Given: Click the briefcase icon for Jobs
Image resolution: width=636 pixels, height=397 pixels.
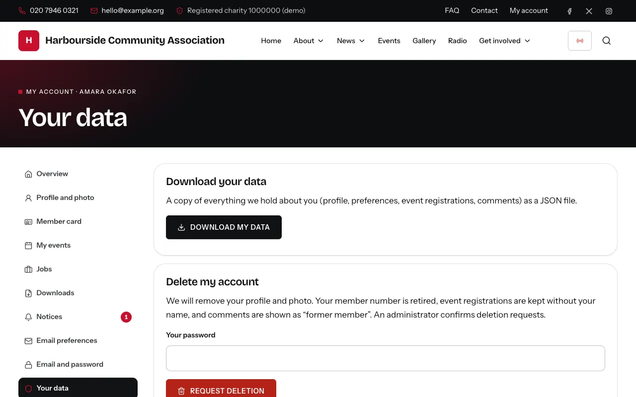Looking at the screenshot, I should (x=28, y=269).
